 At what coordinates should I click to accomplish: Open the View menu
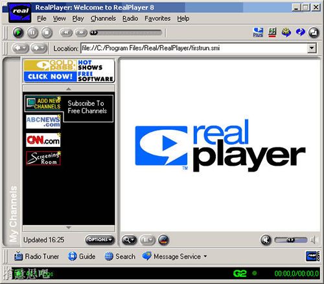pyautogui.click(x=59, y=18)
